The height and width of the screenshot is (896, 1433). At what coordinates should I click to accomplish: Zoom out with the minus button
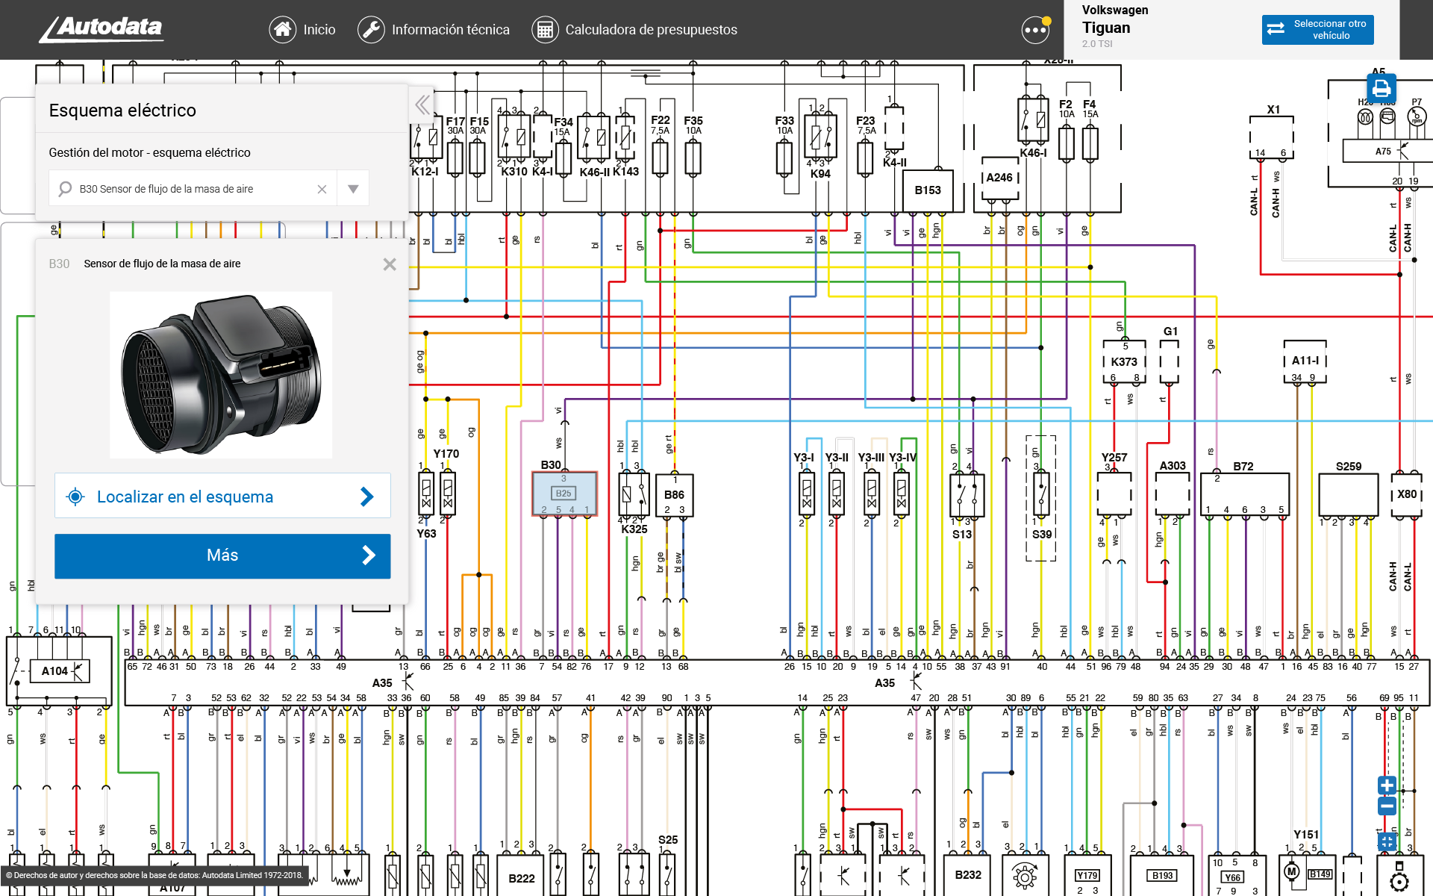tap(1387, 806)
